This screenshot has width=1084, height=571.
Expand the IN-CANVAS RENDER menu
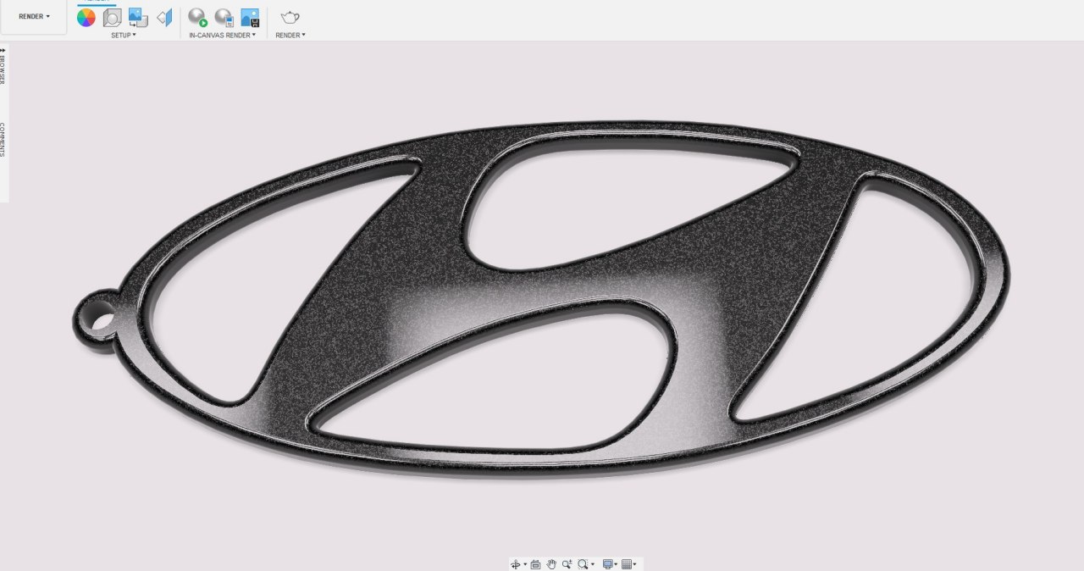coord(223,35)
